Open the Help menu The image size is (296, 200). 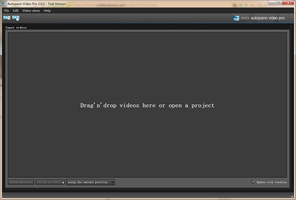(x=47, y=10)
